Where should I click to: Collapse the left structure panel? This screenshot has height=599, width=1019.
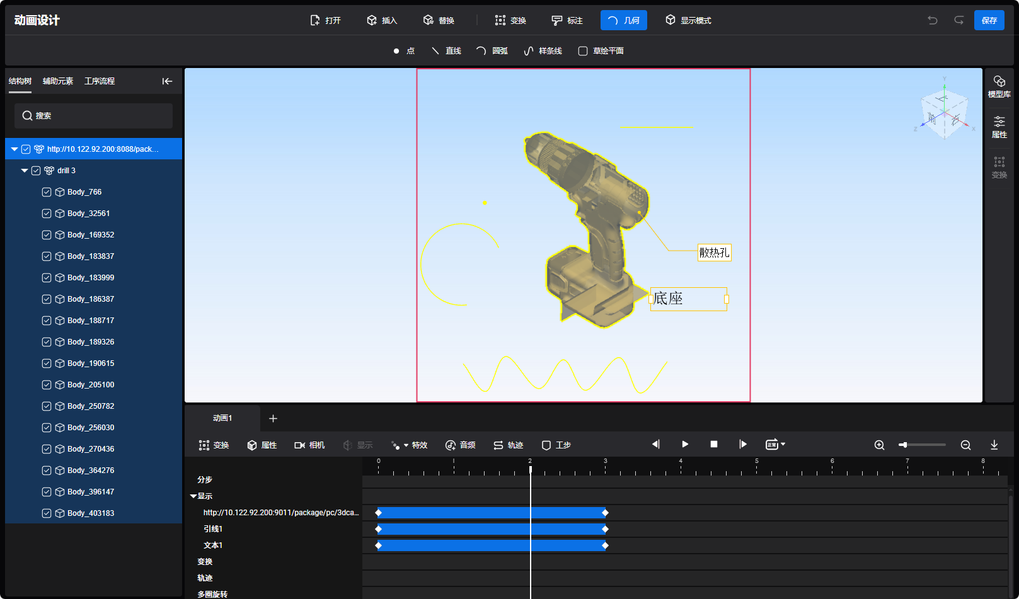coord(167,81)
